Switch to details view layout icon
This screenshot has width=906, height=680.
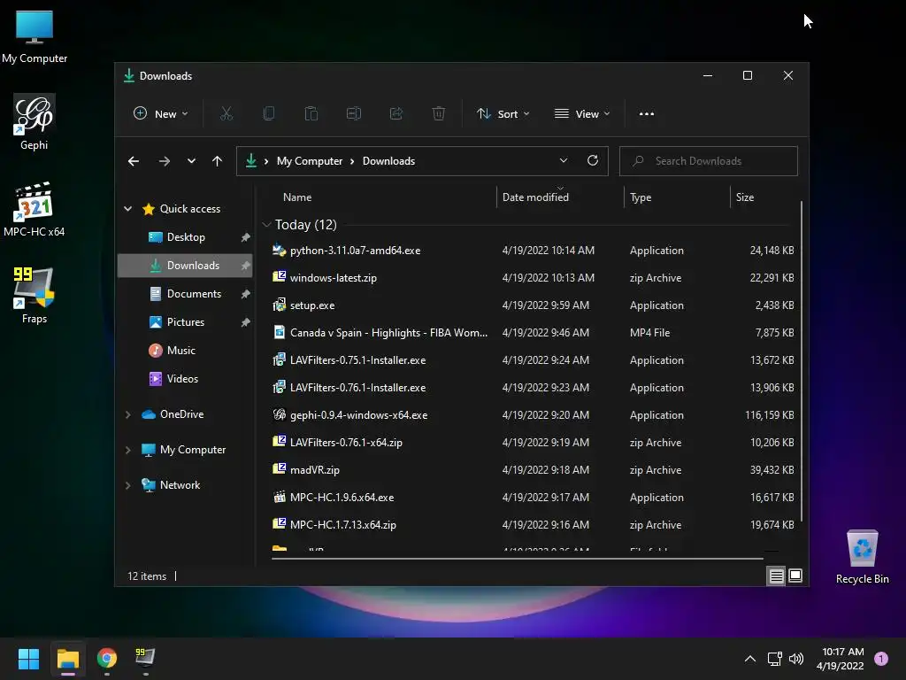pos(776,576)
